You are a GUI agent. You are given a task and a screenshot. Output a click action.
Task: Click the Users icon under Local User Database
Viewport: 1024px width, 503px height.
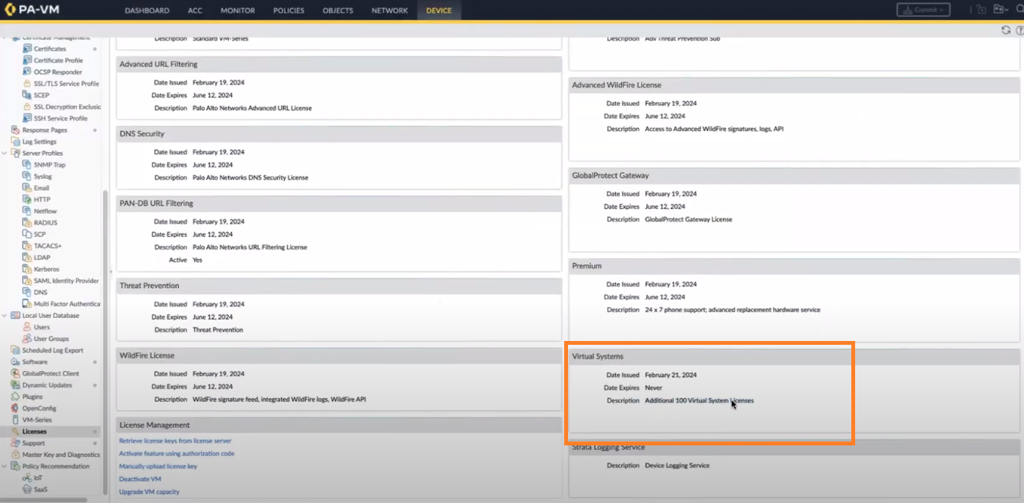pos(27,327)
